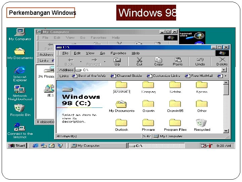
Task: Click the Cut scissors toolbar icon
Action: [x=139, y=62]
